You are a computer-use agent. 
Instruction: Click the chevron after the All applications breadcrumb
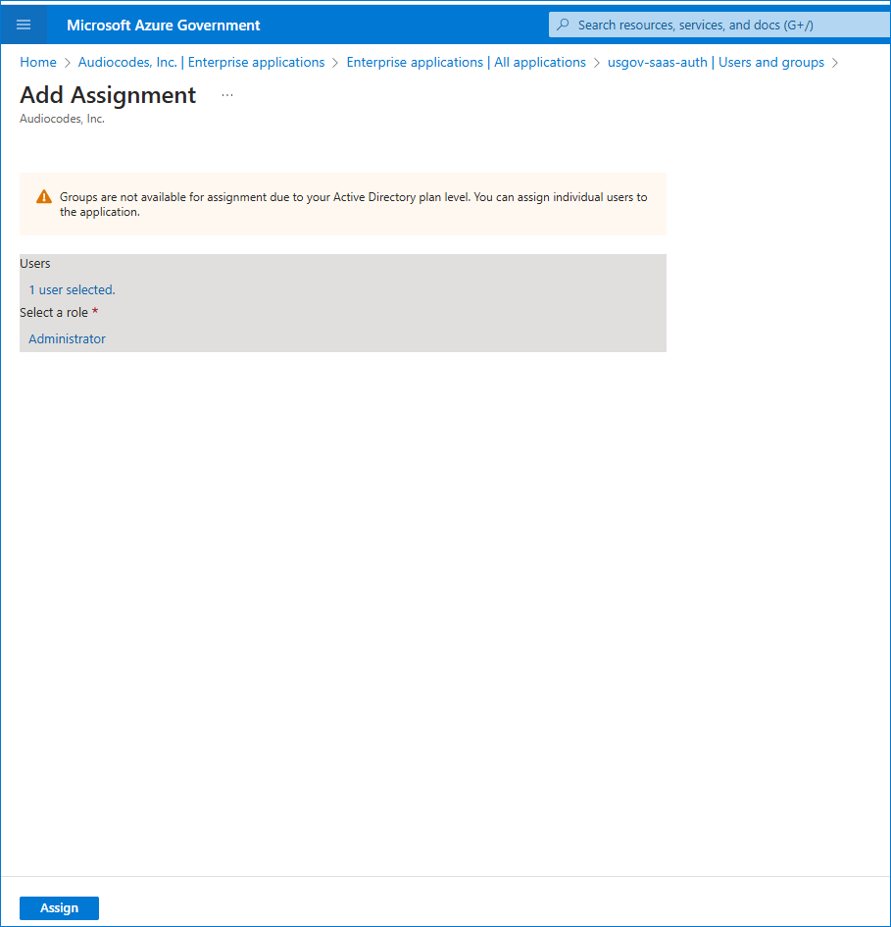coord(596,63)
